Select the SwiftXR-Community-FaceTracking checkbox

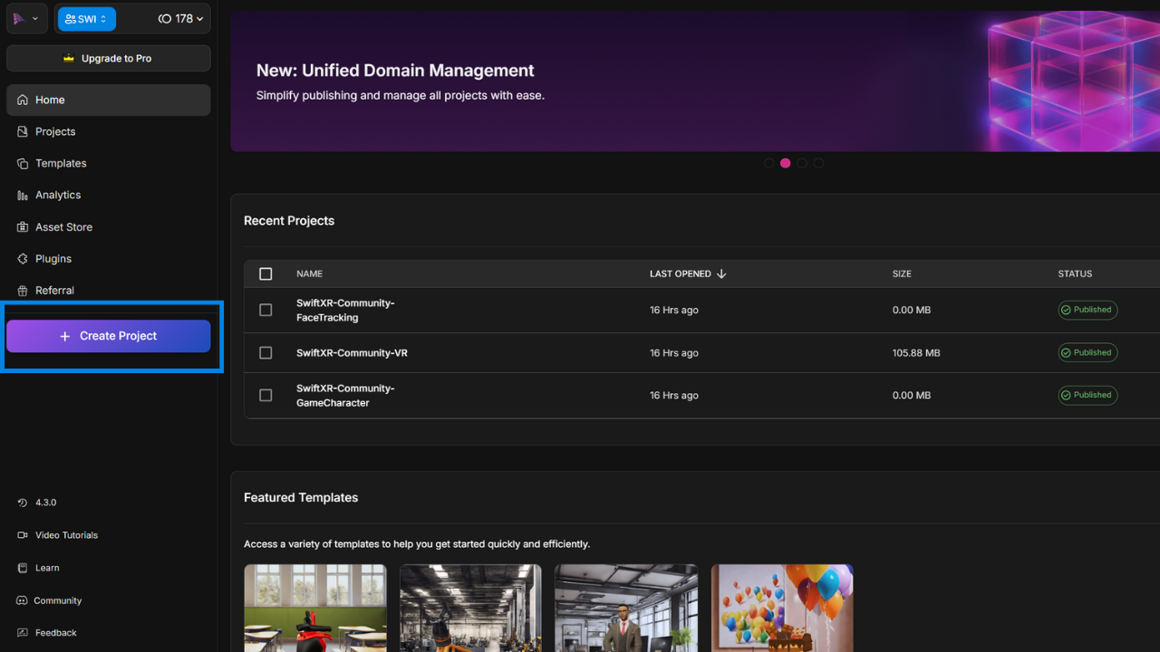266,310
